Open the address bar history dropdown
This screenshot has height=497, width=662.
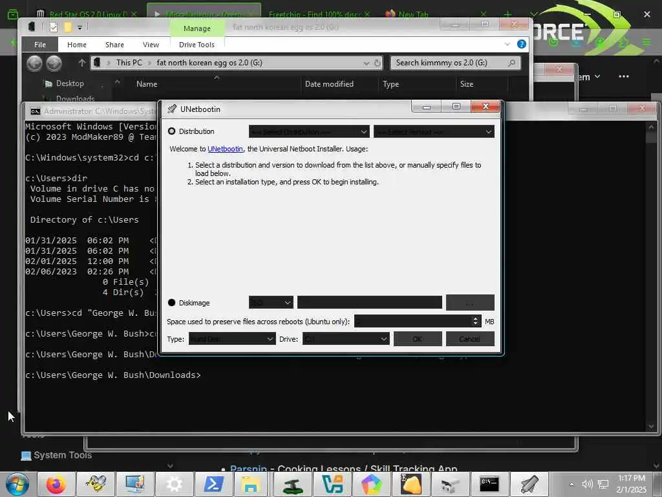(366, 63)
